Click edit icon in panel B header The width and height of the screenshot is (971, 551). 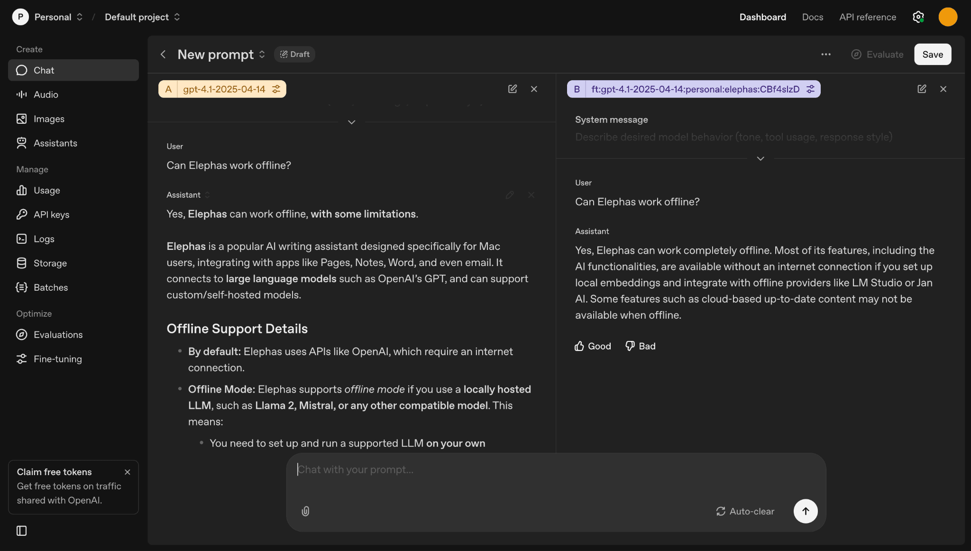click(921, 89)
